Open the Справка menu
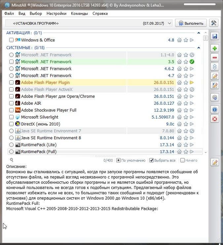 point(100,14)
